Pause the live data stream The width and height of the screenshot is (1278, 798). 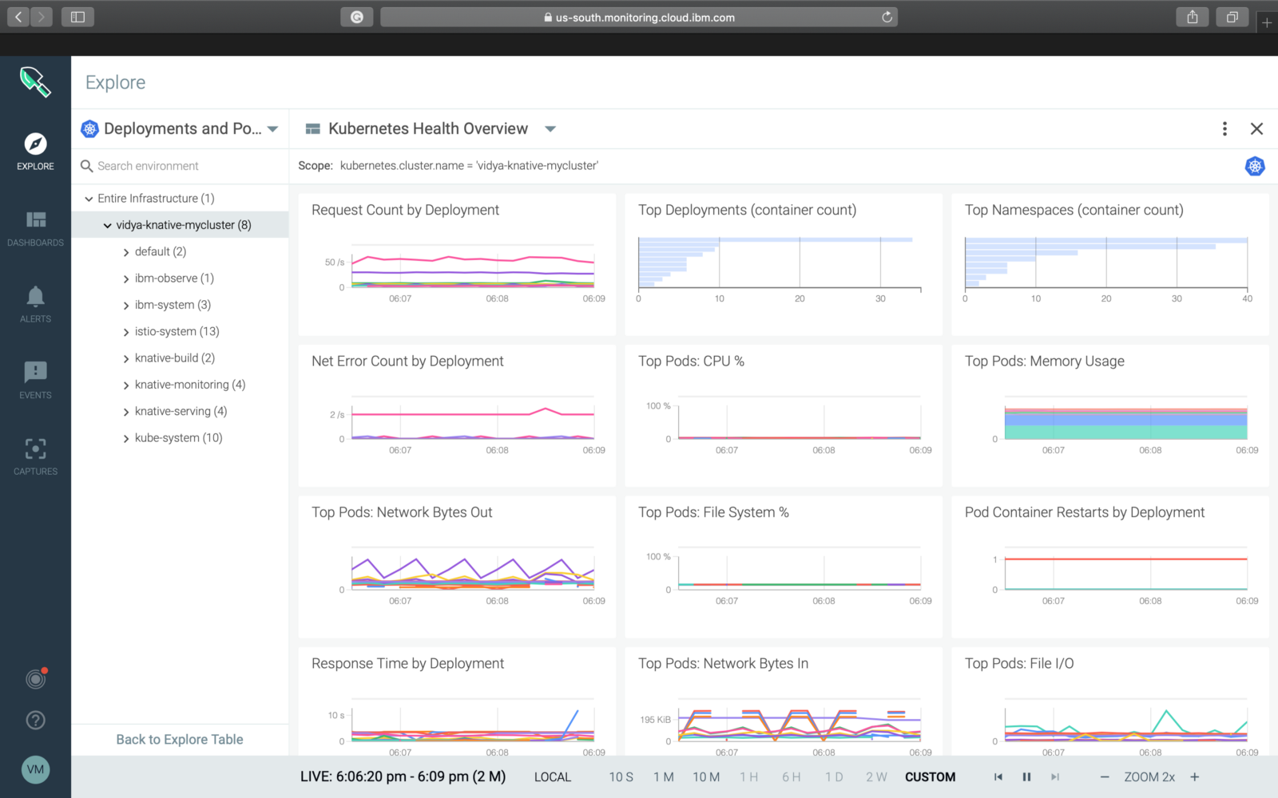pyautogui.click(x=1026, y=776)
